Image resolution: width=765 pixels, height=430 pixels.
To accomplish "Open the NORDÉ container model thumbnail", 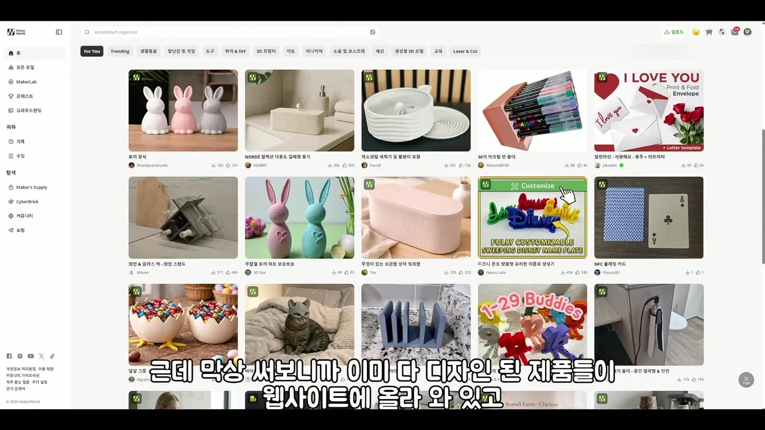I will click(x=299, y=110).
